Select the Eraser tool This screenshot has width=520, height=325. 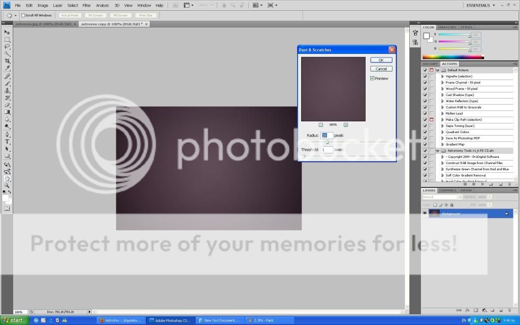(x=7, y=105)
